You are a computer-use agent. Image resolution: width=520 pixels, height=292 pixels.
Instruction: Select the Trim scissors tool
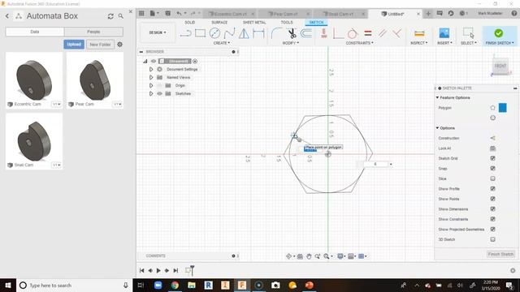coord(292,33)
